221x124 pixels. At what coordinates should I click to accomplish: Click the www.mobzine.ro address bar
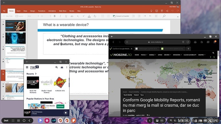point(157,42)
